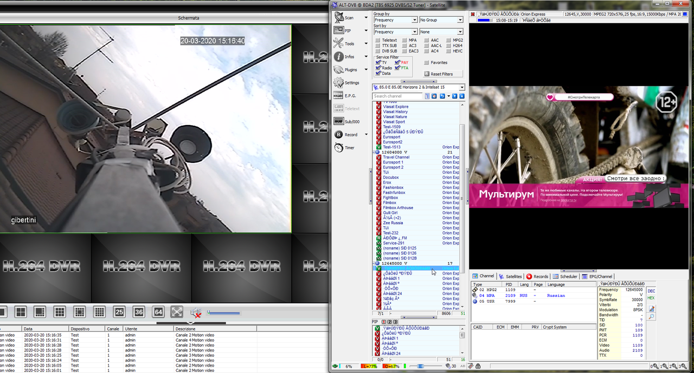This screenshot has width=694, height=373.
Task: Click the Data column header in DVR log
Action: point(44,329)
